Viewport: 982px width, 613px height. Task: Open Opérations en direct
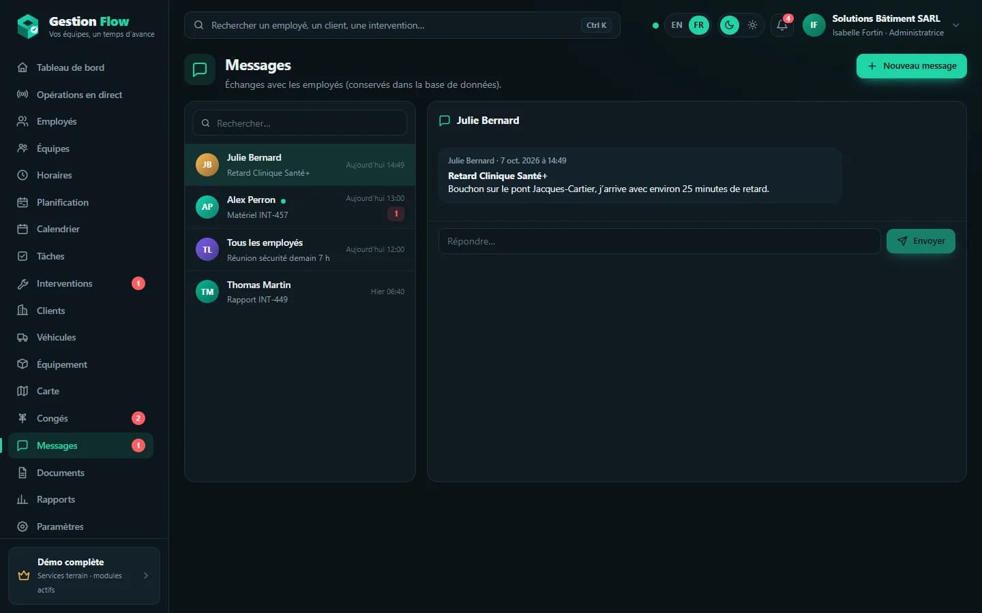point(80,95)
